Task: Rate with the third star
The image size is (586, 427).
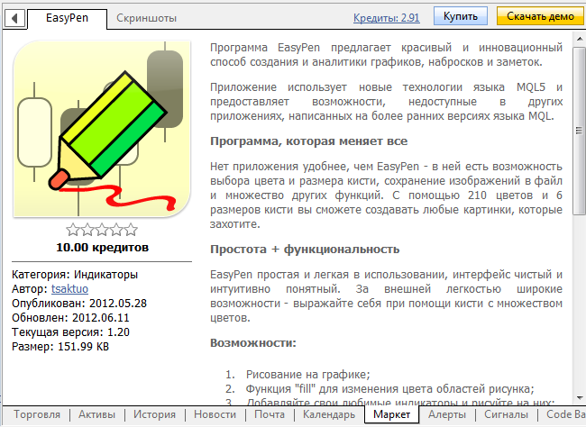Action: [x=102, y=230]
